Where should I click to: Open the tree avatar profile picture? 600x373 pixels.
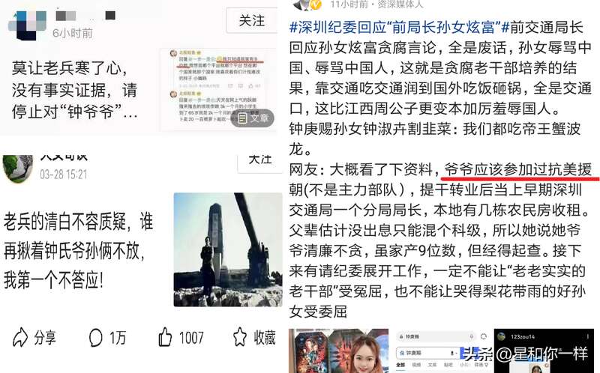18,169
